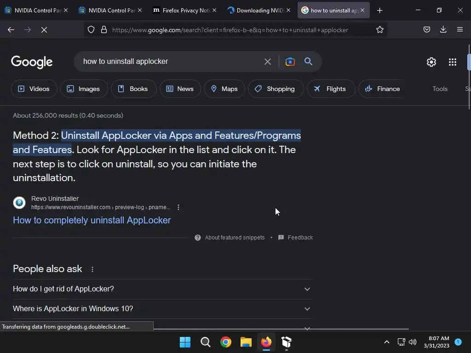471x353 pixels.
Task: Open the box app in taskbar
Action: [286, 342]
